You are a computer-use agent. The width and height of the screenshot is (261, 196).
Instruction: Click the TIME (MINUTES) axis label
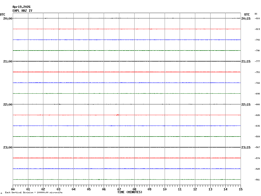point(130,192)
